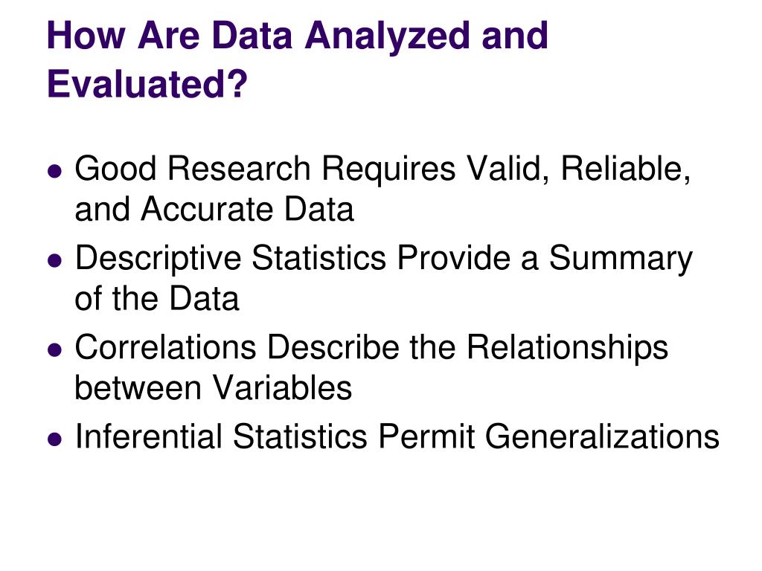
Task: Click the third bullet point dot
Action: pyautogui.click(x=55, y=349)
